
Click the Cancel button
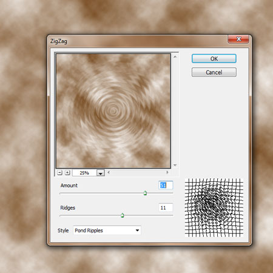click(x=214, y=72)
